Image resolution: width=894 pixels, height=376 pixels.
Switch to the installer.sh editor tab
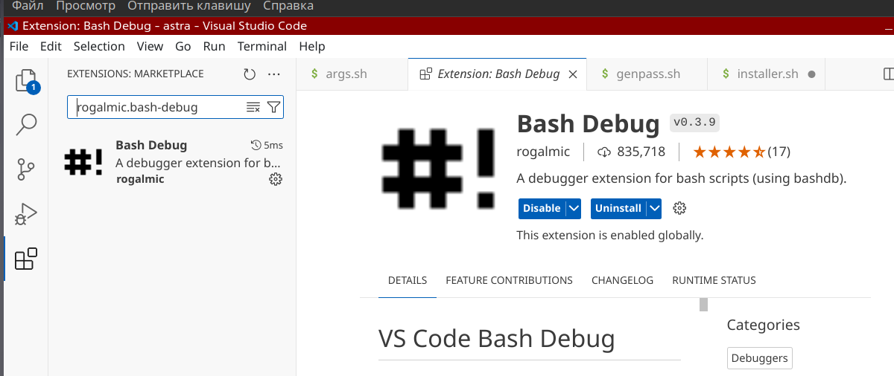click(767, 74)
